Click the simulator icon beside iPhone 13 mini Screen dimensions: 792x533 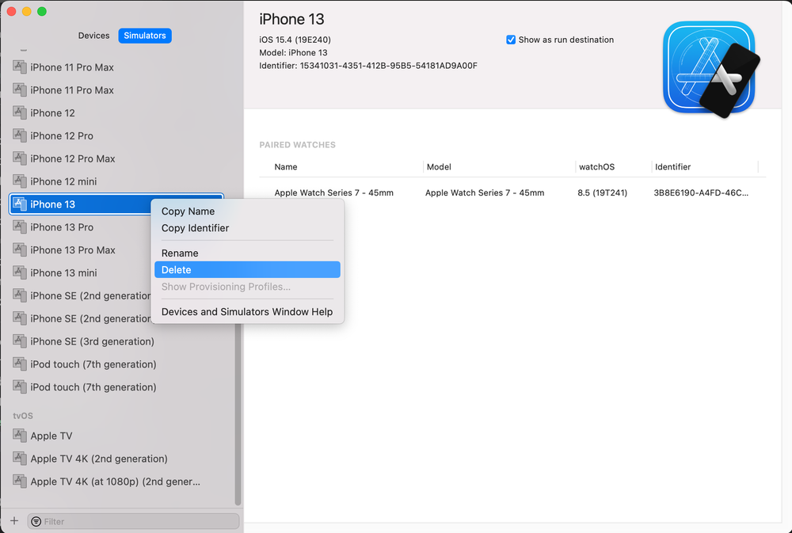pyautogui.click(x=20, y=272)
